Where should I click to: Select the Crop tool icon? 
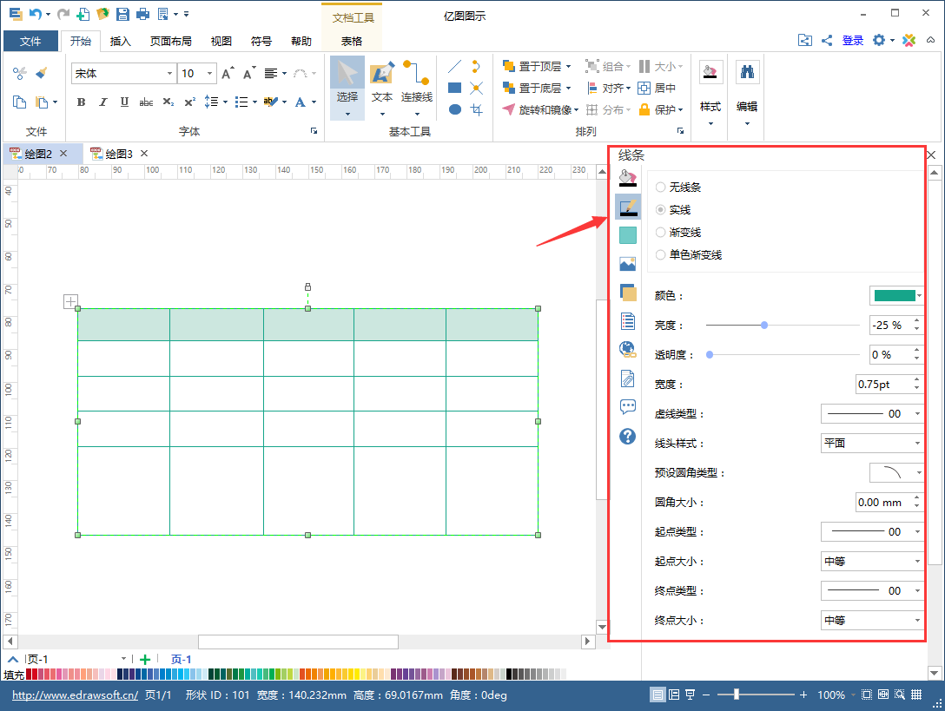(477, 109)
